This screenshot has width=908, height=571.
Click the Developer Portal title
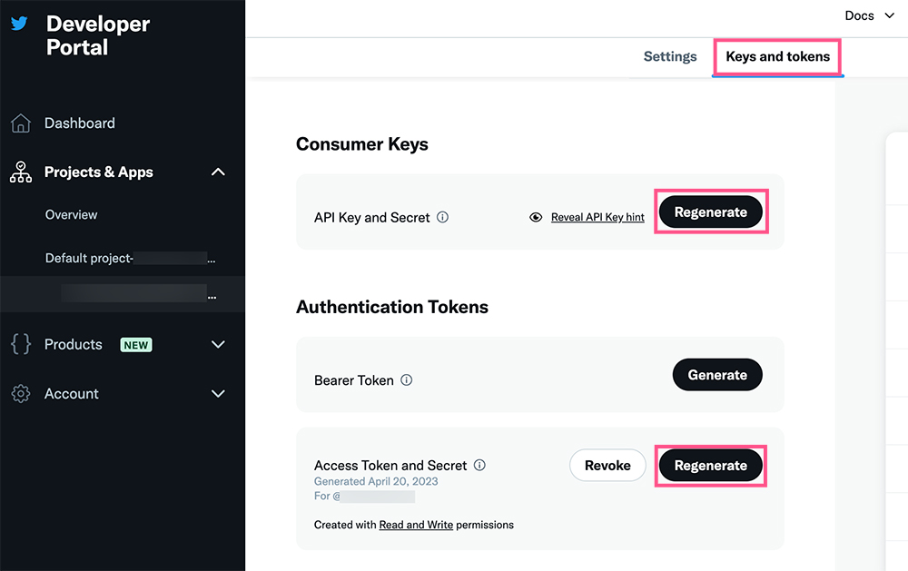pos(98,35)
